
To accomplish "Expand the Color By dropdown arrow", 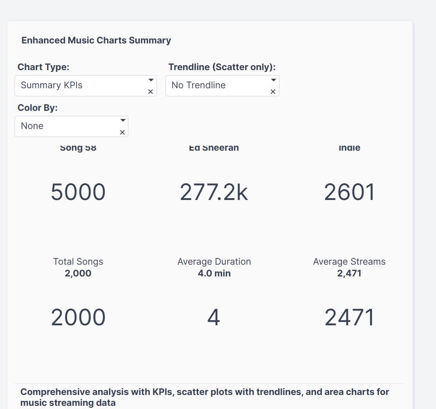I will click(123, 120).
